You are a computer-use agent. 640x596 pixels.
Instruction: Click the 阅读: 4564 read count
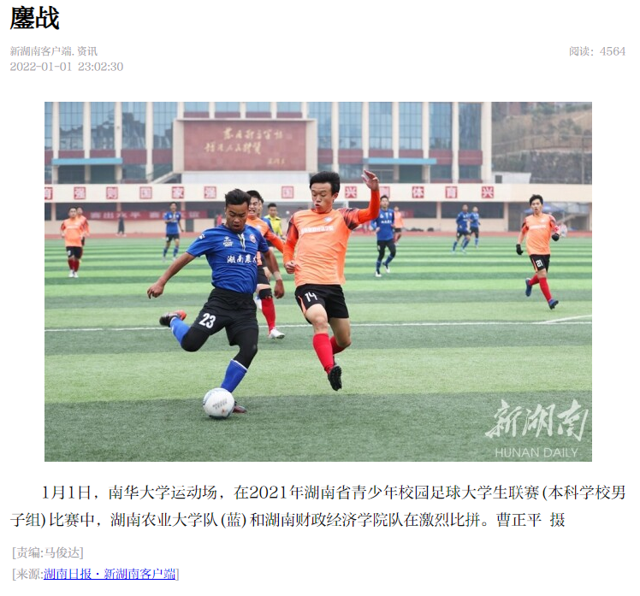click(597, 51)
